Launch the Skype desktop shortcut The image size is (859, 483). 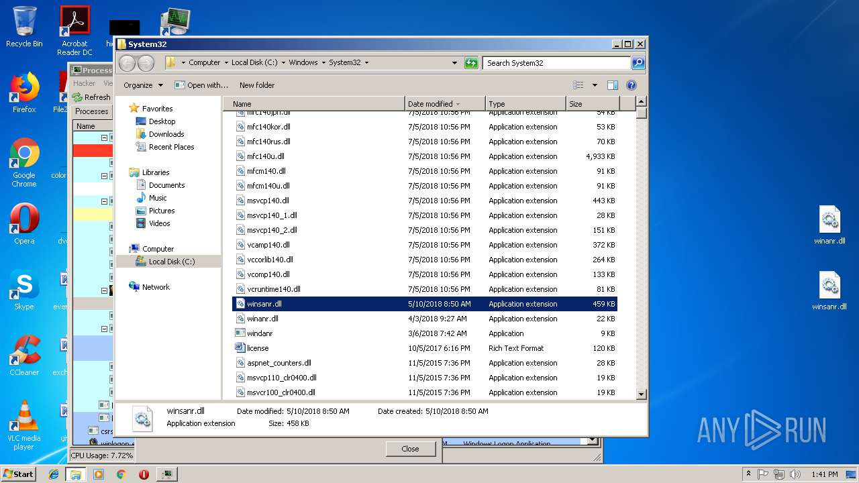(24, 290)
